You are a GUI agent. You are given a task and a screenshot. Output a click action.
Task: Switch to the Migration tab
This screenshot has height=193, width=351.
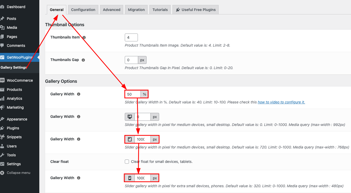pyautogui.click(x=136, y=10)
